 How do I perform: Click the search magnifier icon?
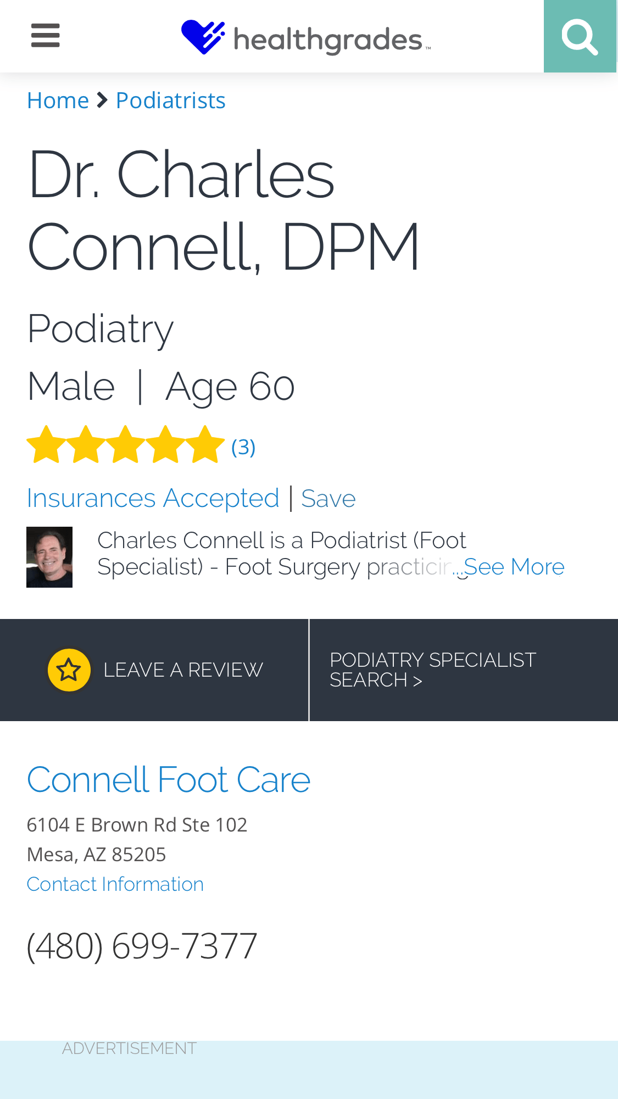click(x=580, y=36)
